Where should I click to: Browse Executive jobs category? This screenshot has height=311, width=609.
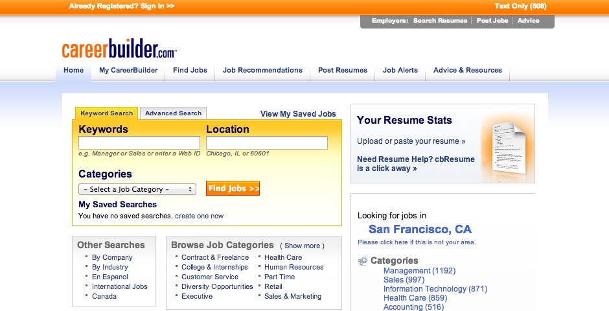197,296
